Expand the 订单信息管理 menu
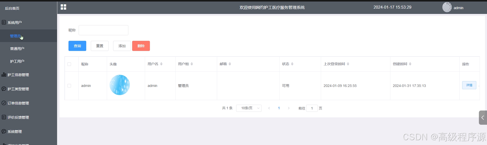The height and width of the screenshot is (145, 487). pyautogui.click(x=28, y=103)
